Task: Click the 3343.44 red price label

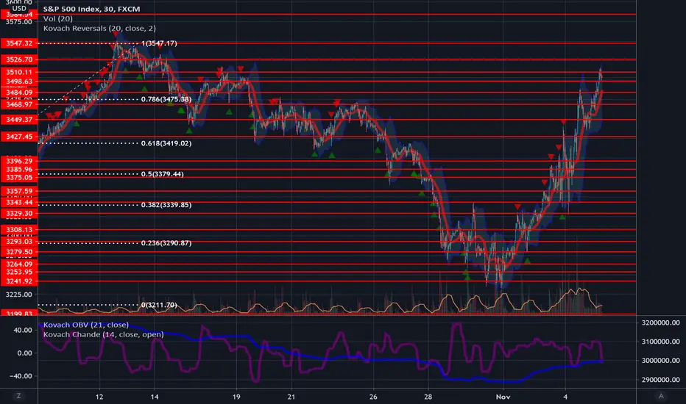Action: (x=19, y=202)
